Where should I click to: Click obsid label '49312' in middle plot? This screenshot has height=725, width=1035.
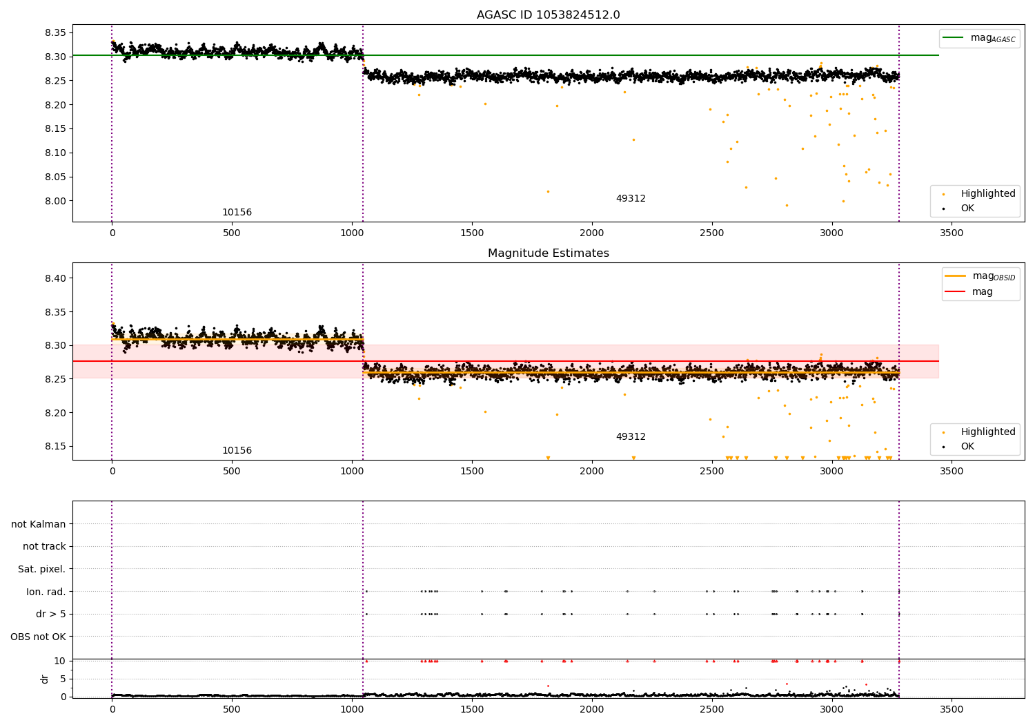click(x=631, y=436)
